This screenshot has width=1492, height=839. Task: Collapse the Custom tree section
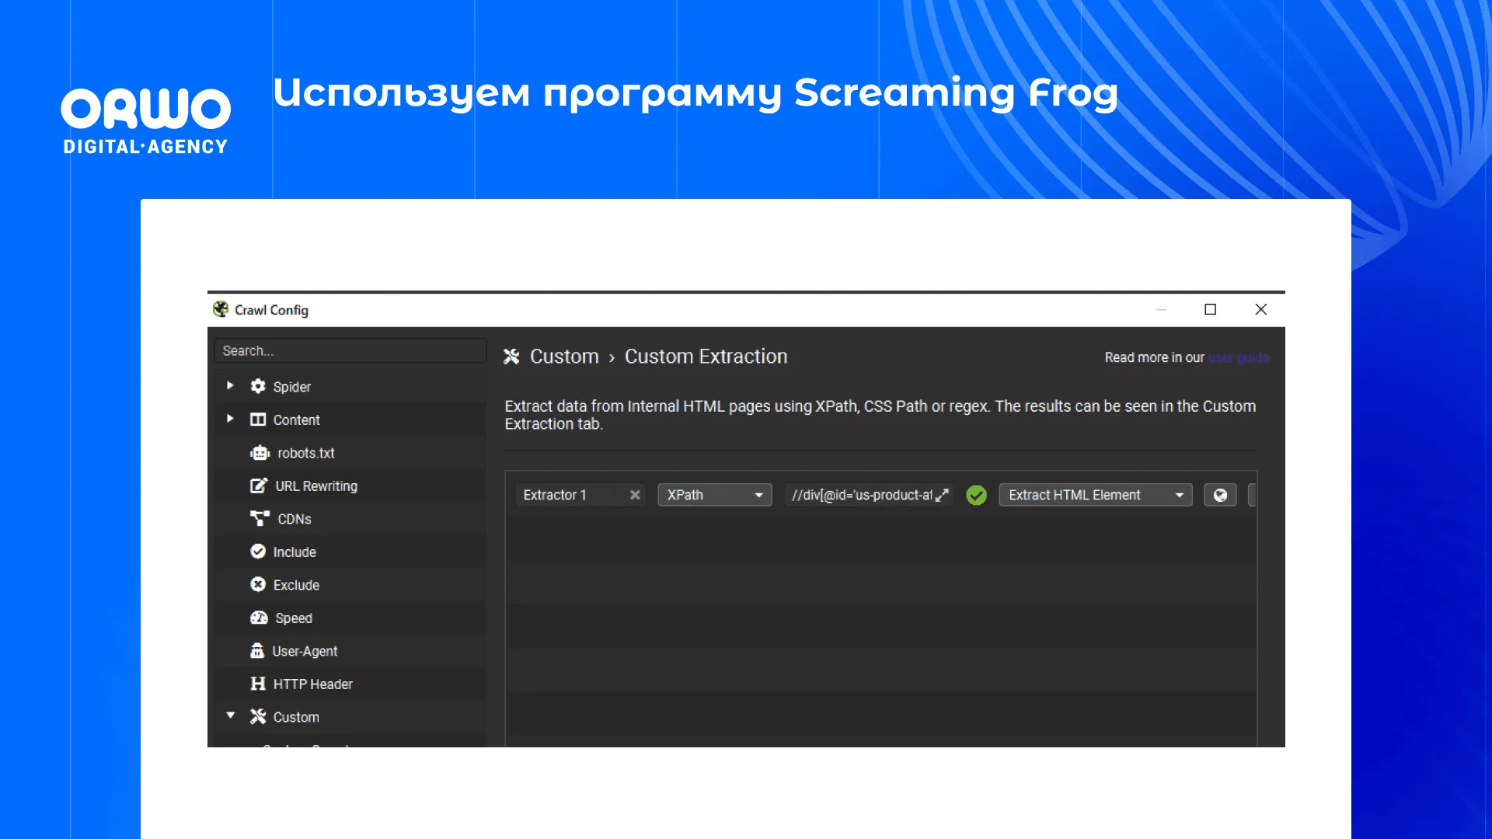pyautogui.click(x=231, y=715)
